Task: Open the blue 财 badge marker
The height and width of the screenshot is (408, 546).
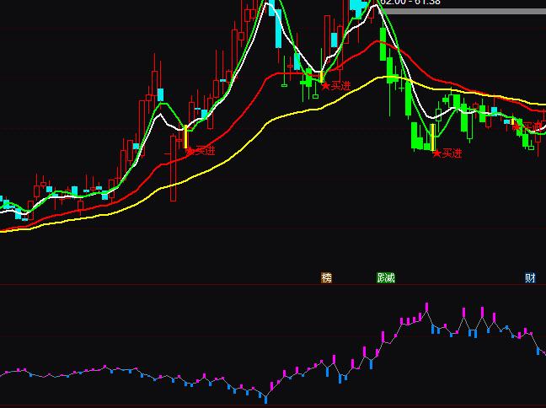Action: click(x=530, y=277)
